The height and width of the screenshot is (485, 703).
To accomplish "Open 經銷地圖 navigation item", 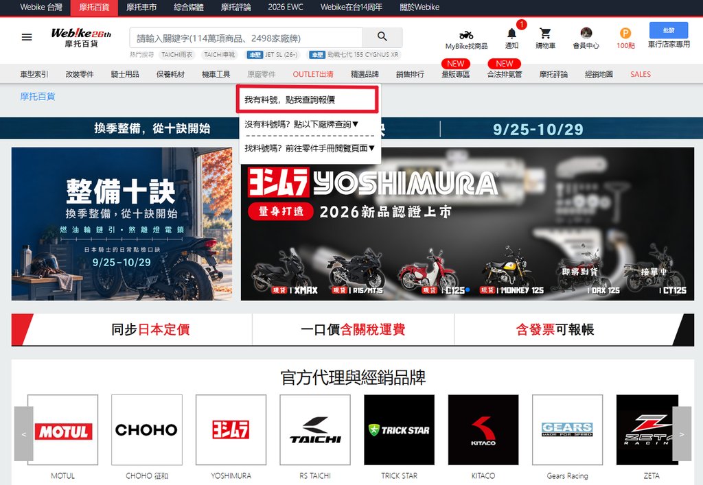I will [599, 74].
